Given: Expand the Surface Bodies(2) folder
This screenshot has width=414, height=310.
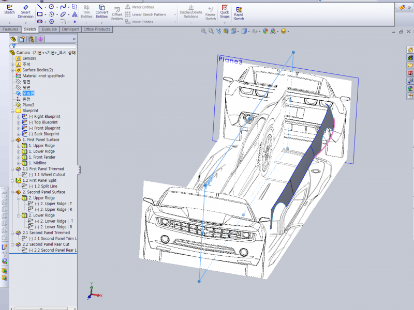Looking at the screenshot, I should tap(12, 70).
